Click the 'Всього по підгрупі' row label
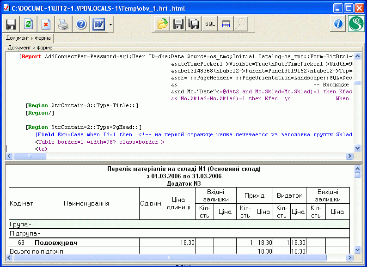Screen dimensions: 367x267 [37, 251]
